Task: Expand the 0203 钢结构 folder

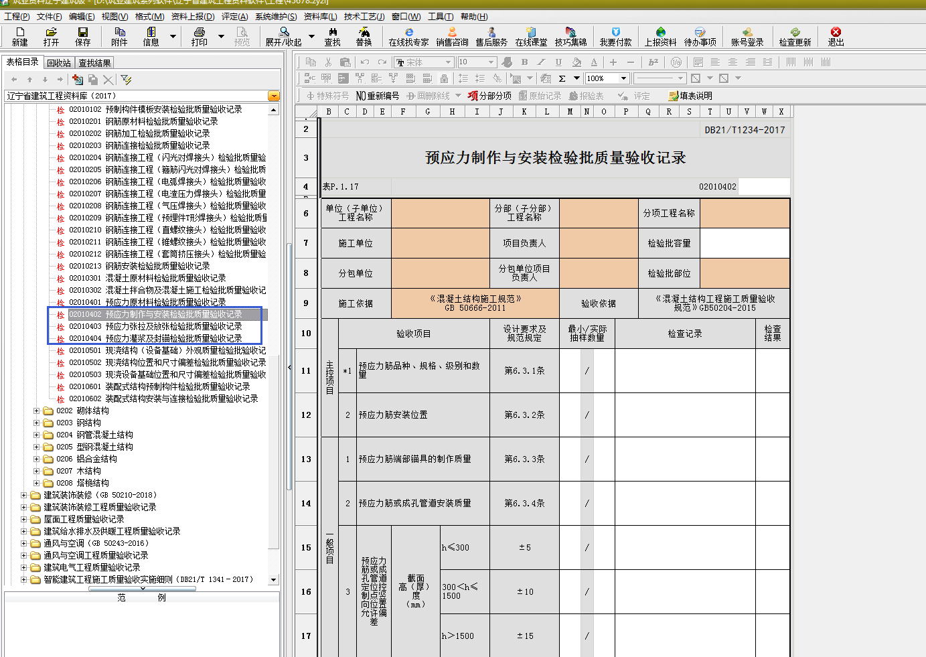Action: (36, 423)
